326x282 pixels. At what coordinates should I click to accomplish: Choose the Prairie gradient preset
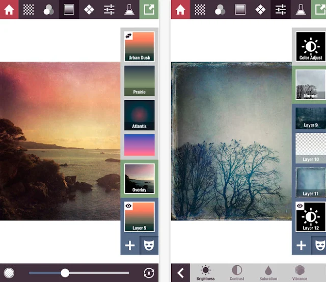tap(139, 81)
